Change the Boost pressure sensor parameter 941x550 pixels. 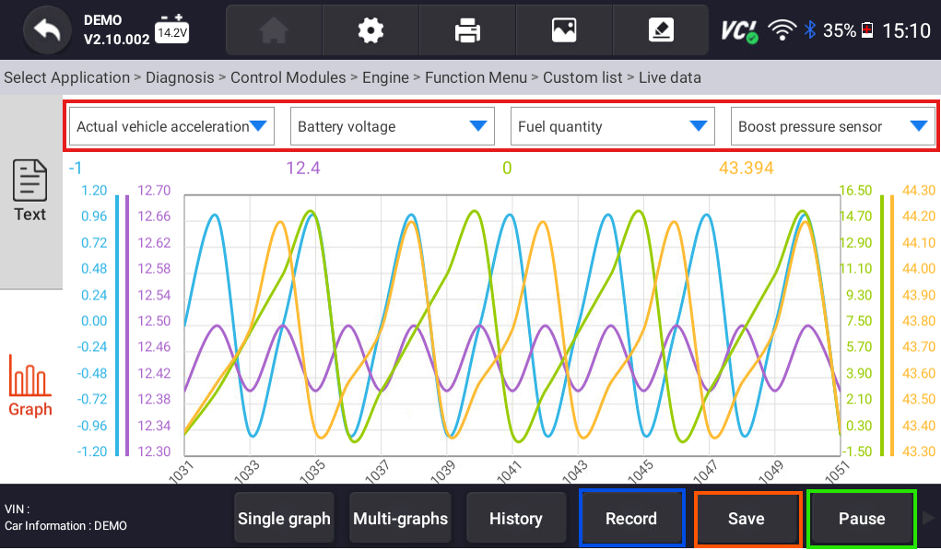tap(832, 125)
